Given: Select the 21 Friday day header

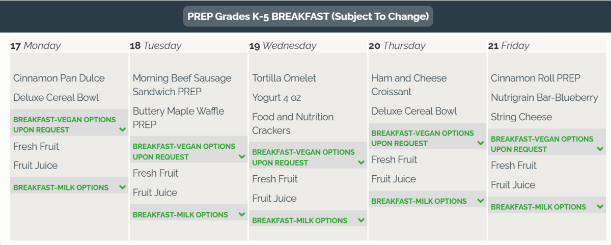Looking at the screenshot, I should coord(509,46).
